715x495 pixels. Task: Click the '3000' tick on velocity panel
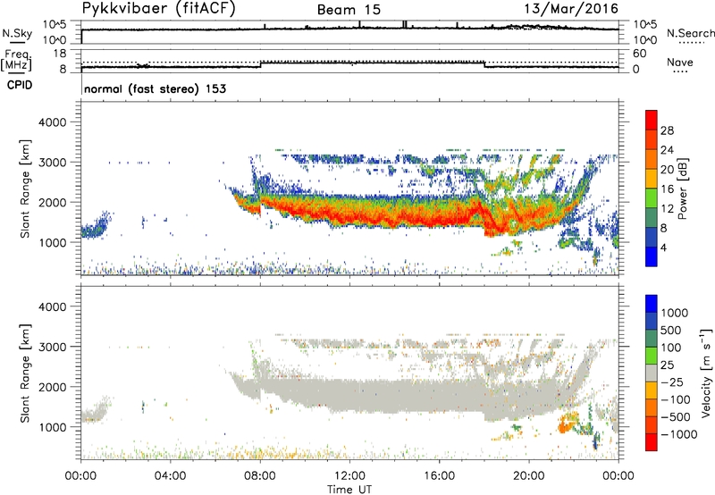[53, 347]
